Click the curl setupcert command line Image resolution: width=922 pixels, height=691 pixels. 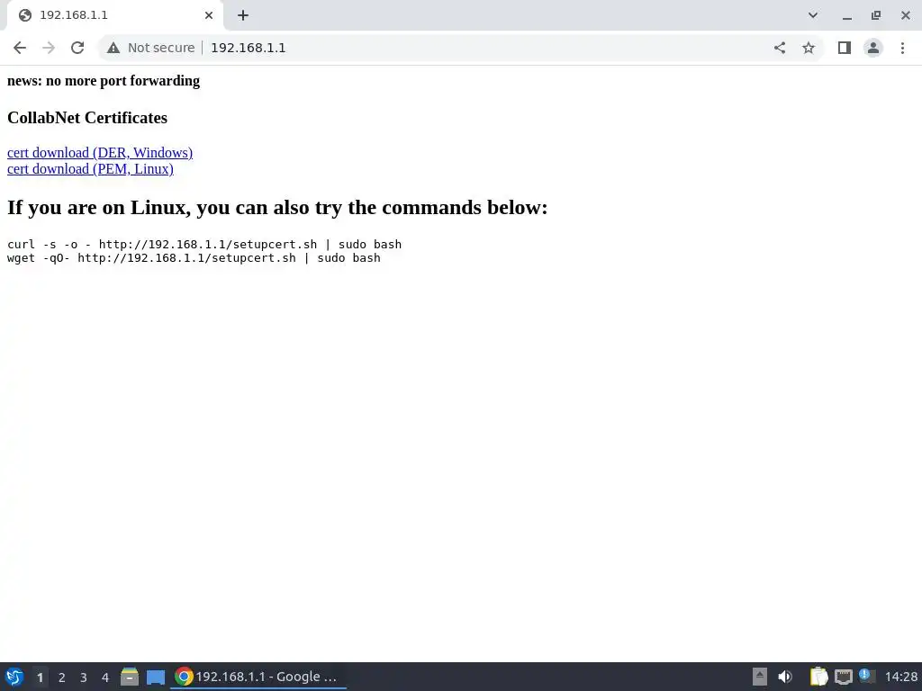pos(204,244)
